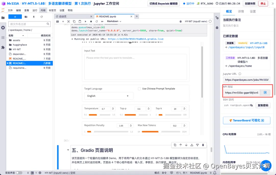Open the property inspector gears icon
The image size is (276, 175).
[x=217, y=18]
